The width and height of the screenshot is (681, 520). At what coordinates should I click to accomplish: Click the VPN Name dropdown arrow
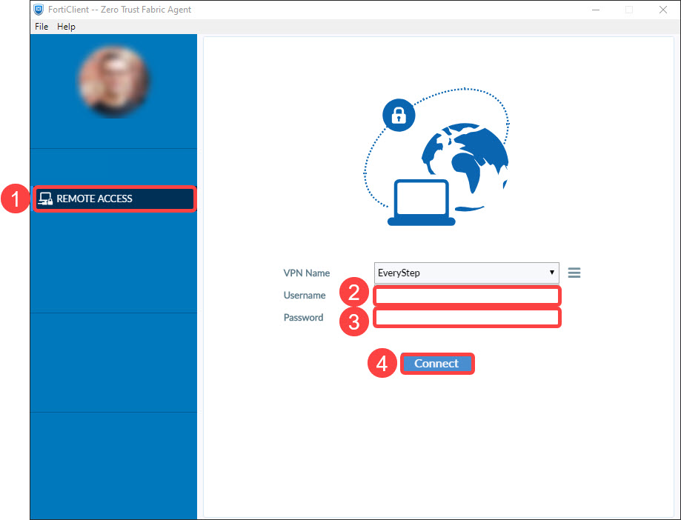(552, 273)
